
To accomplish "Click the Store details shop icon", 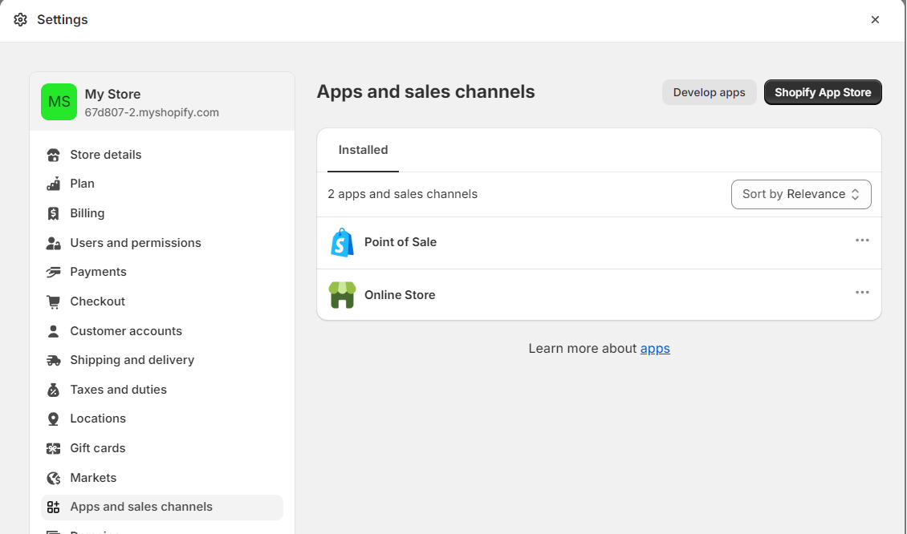I will (53, 155).
